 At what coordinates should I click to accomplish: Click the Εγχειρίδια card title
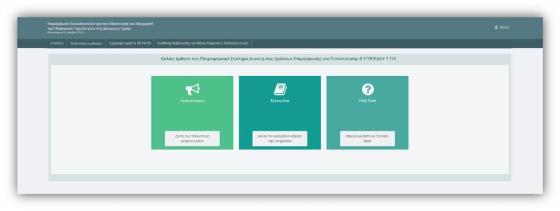[280, 101]
